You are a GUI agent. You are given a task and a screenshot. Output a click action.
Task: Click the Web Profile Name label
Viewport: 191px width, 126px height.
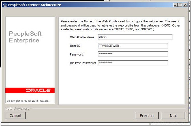(83, 37)
